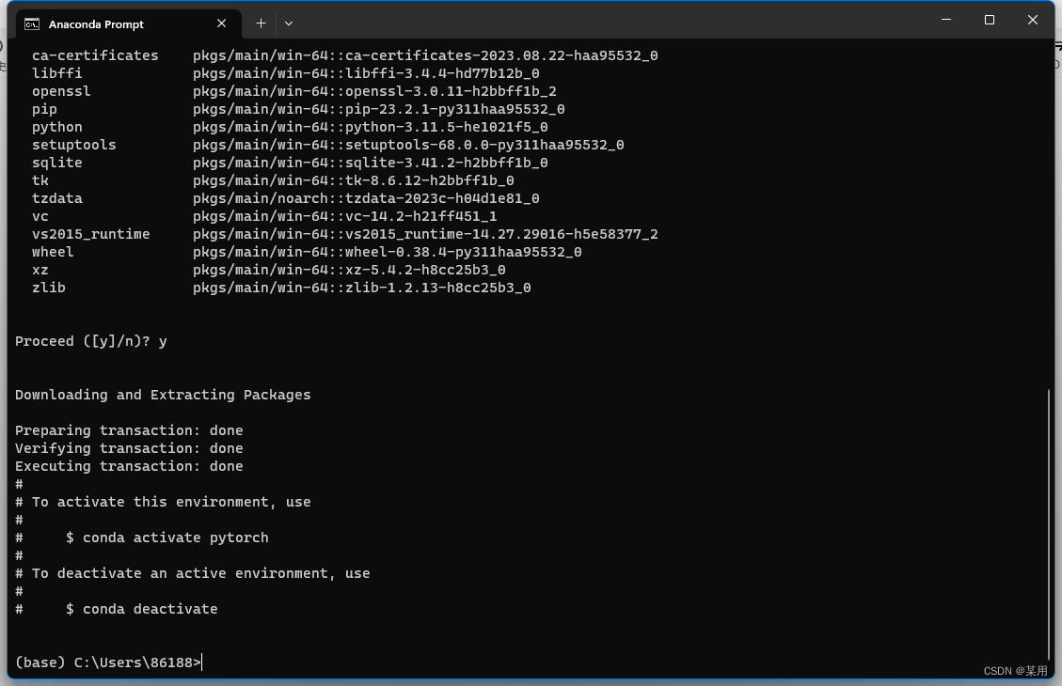This screenshot has height=686, width=1062.
Task: Click the 'zlib' package name
Action: coord(49,288)
